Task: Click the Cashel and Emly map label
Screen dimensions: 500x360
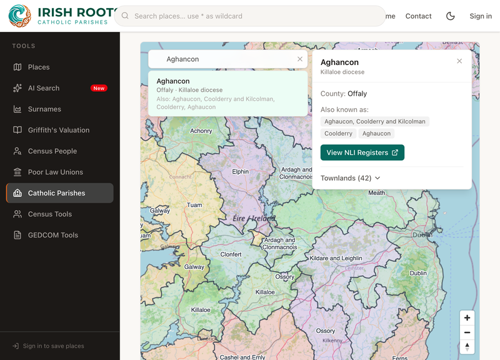Action: pyautogui.click(x=242, y=357)
